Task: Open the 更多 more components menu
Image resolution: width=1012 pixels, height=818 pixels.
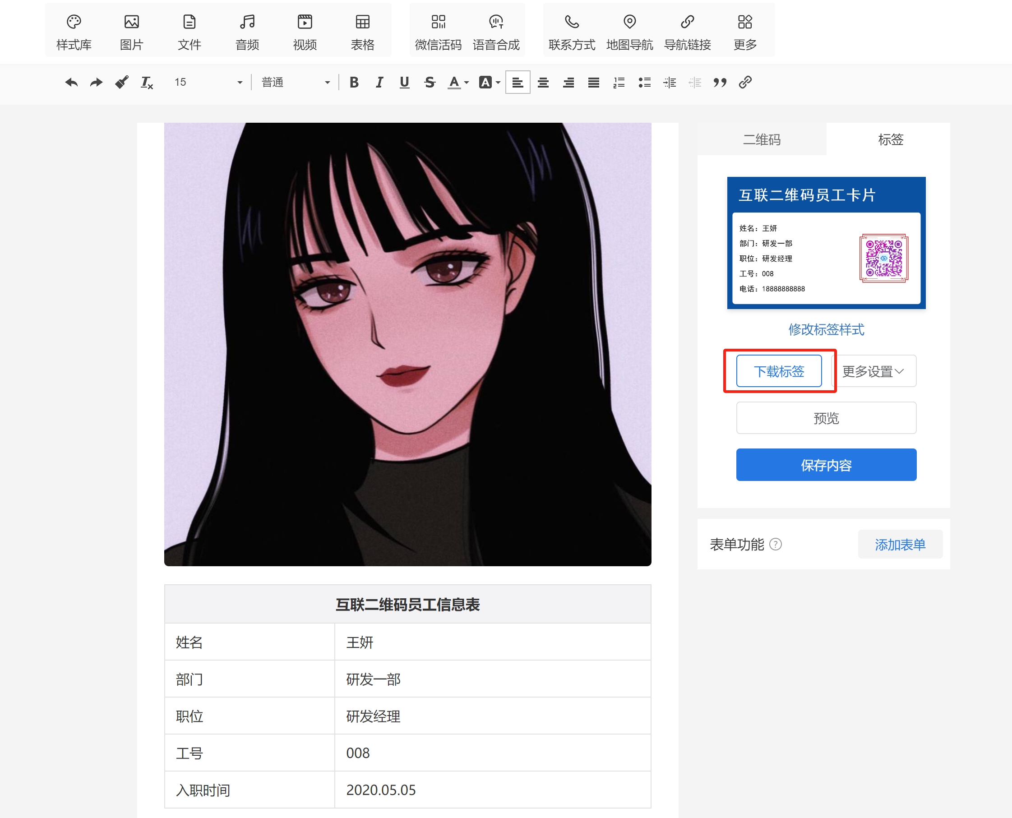Action: tap(745, 32)
